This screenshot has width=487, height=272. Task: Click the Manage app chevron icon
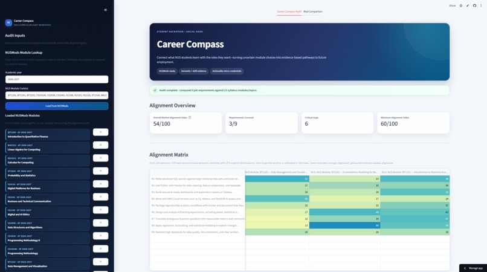point(465,268)
